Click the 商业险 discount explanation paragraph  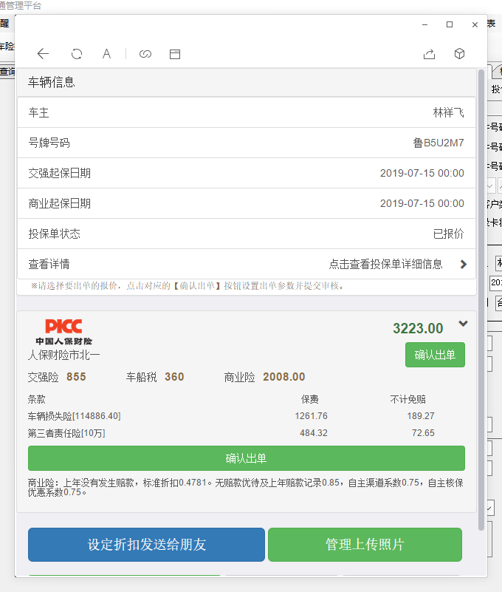[246, 487]
